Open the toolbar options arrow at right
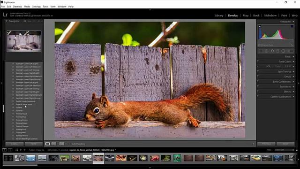 [253, 144]
